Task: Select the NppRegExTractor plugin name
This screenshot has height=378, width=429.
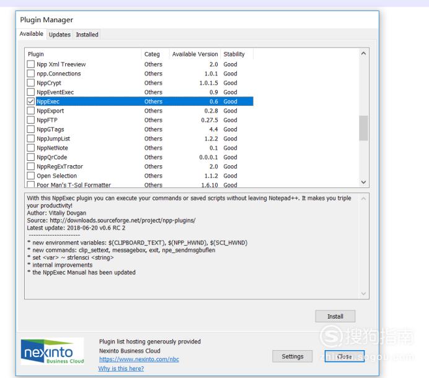Action: (x=60, y=166)
